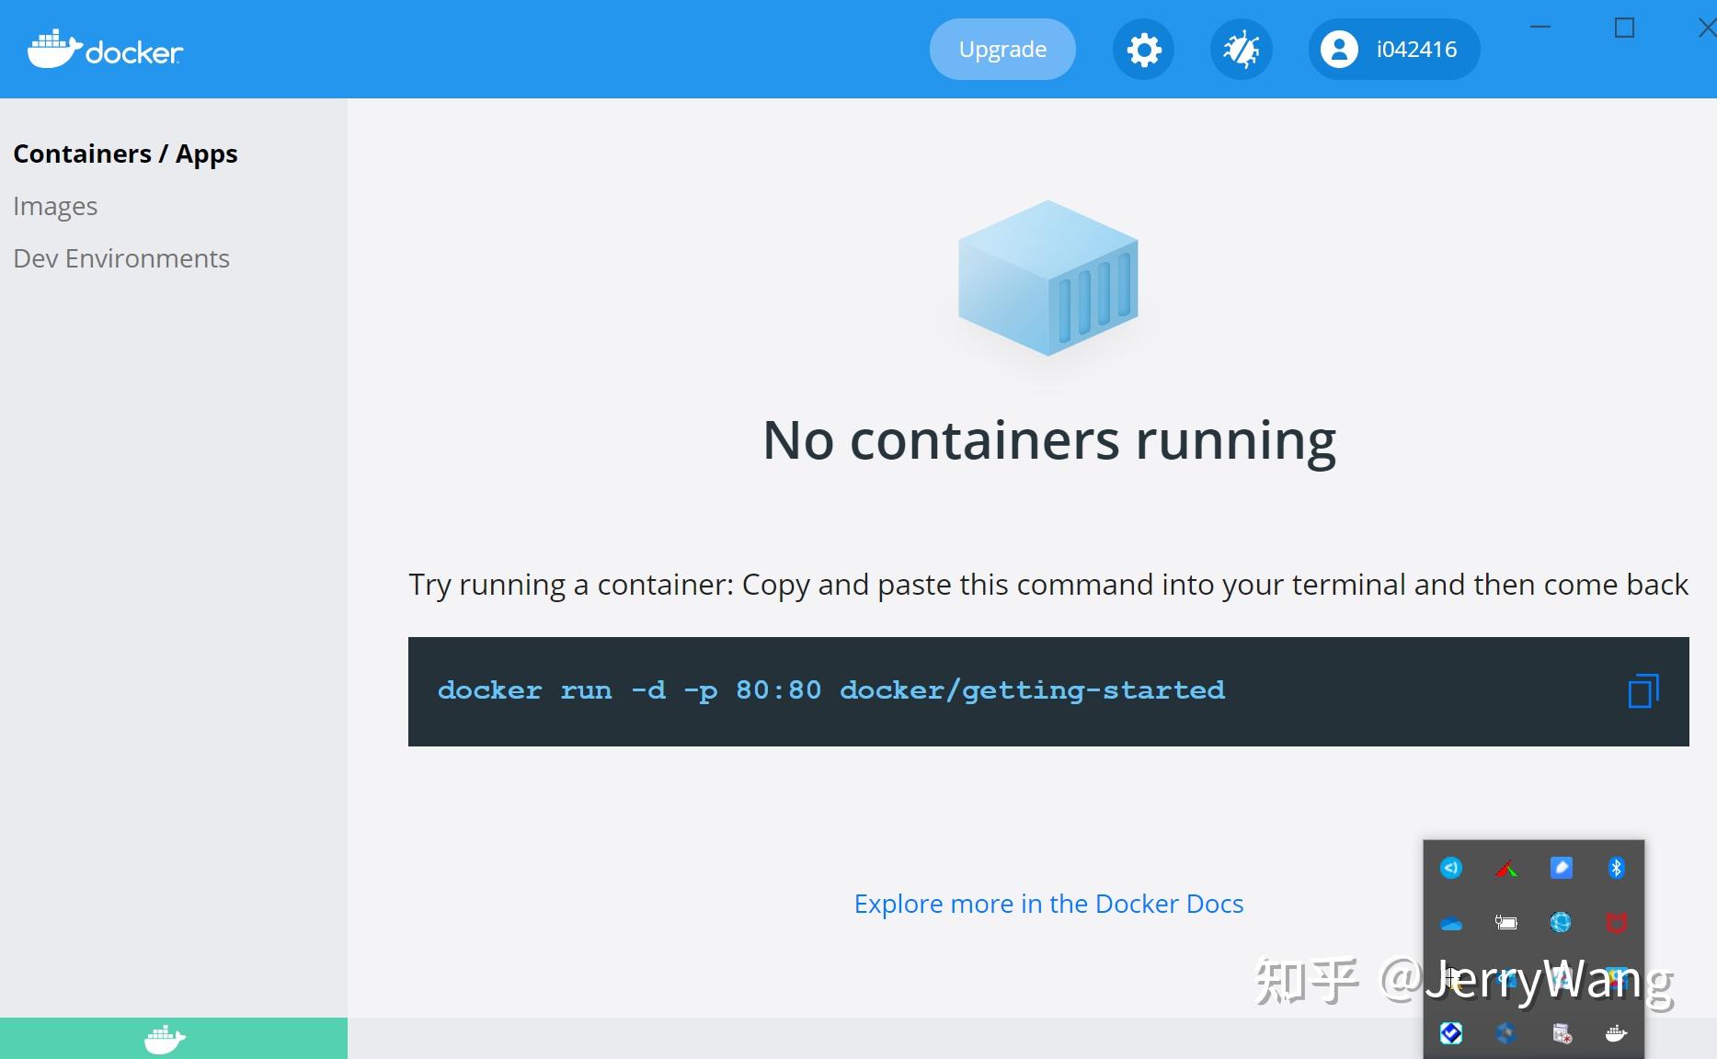This screenshot has height=1059, width=1717.
Task: Select the Containers / Apps tab
Action: pos(125,154)
